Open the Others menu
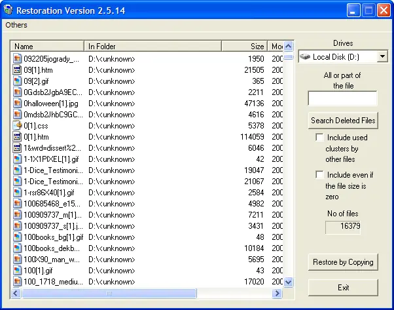The image size is (394, 310). point(16,25)
